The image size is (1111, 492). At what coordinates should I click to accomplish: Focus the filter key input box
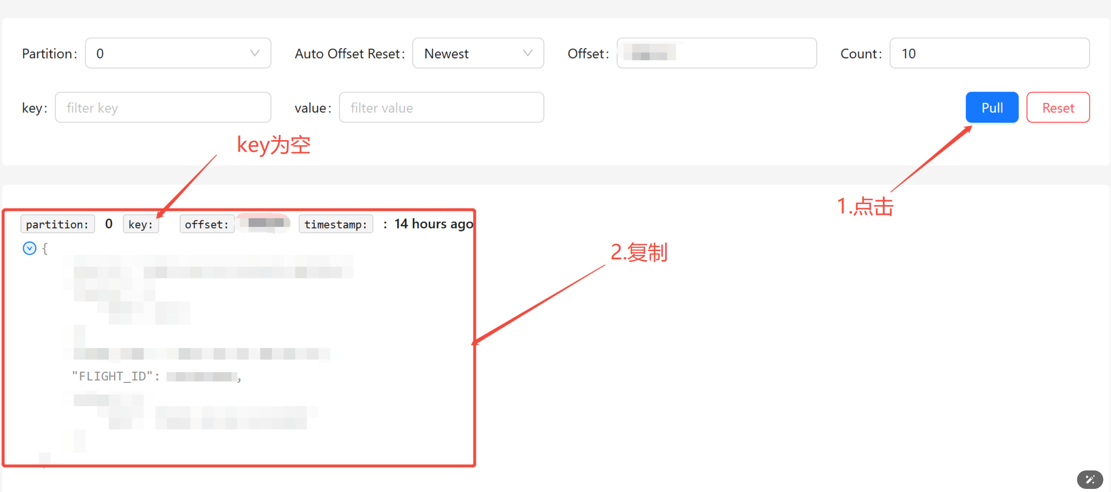pyautogui.click(x=163, y=107)
